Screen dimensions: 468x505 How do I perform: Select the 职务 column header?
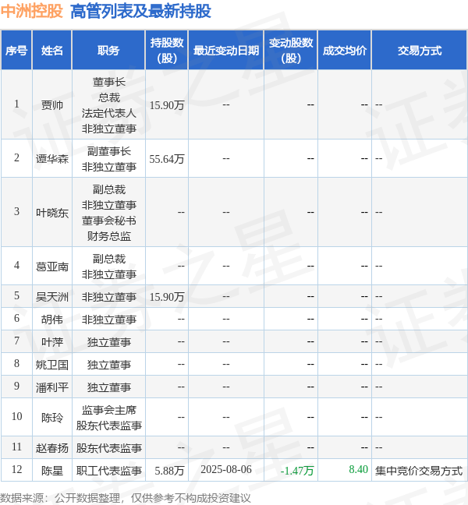coord(108,51)
